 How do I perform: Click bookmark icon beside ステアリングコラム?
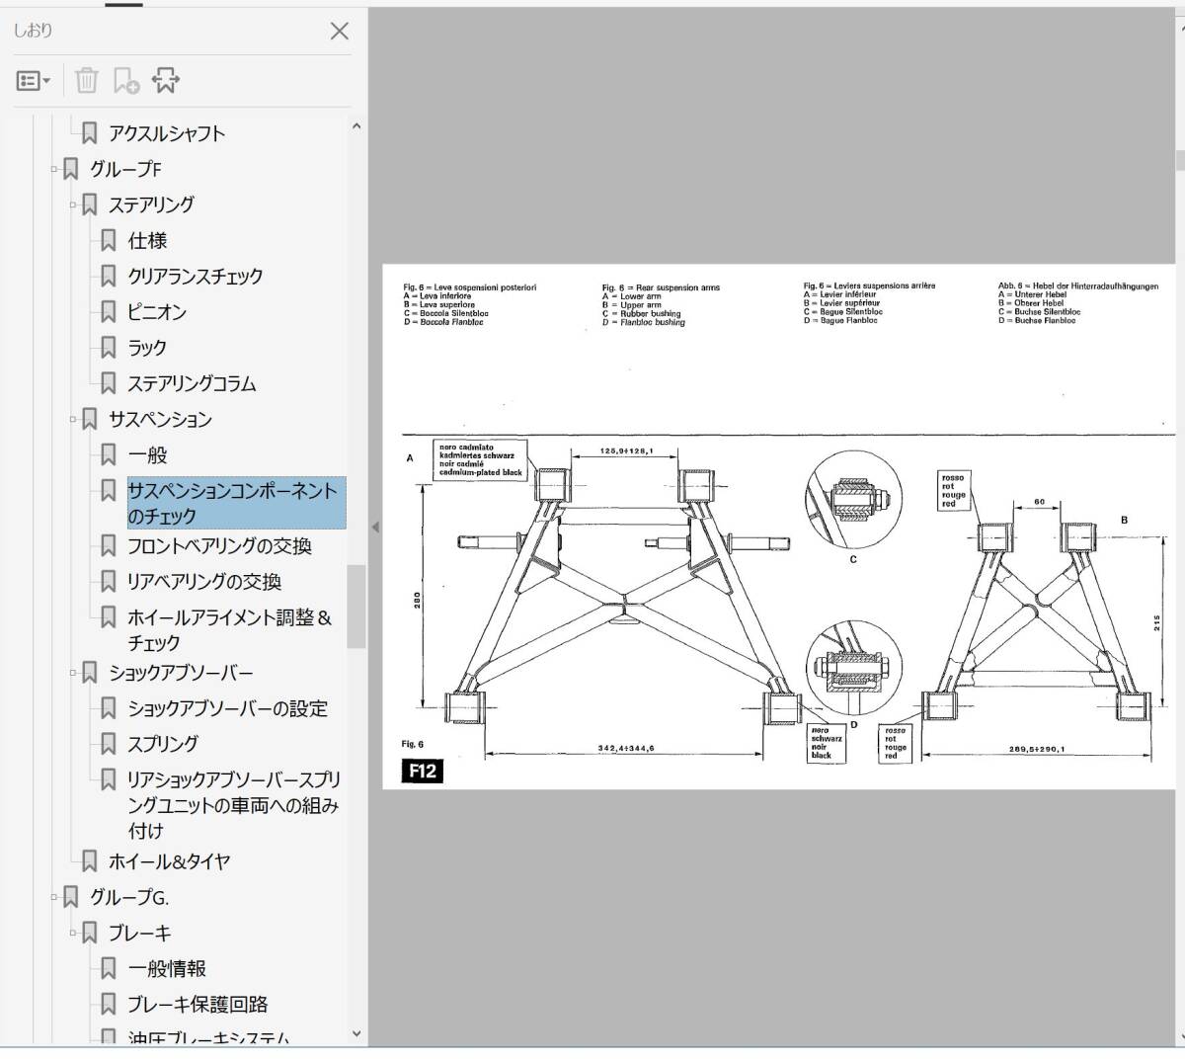109,383
